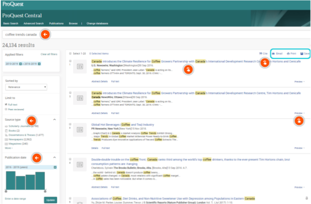
Task: Enable the Peer reviewed checkbox
Action: point(6,109)
